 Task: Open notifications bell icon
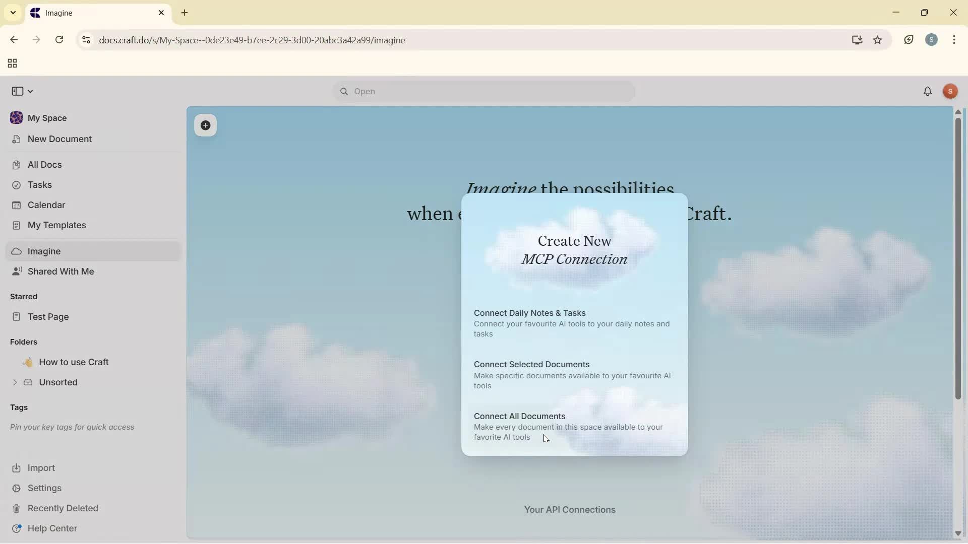tap(927, 91)
